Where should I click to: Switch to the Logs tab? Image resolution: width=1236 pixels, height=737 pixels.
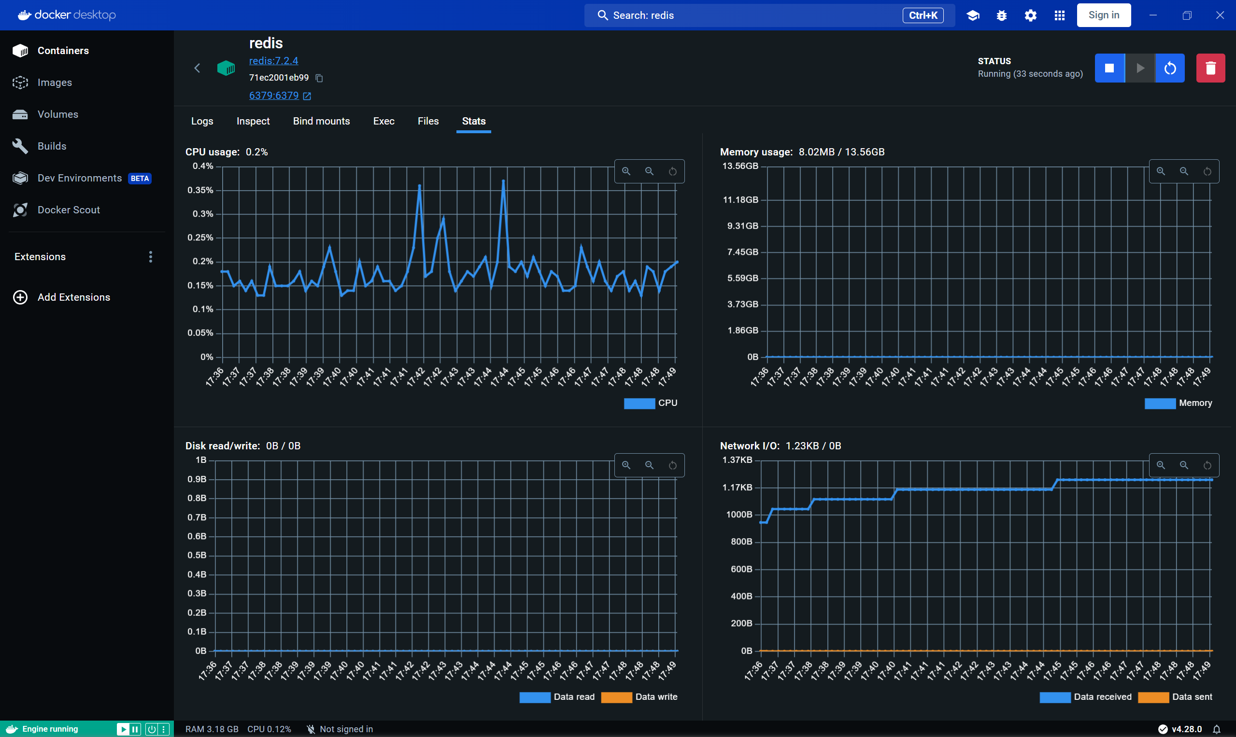(x=202, y=121)
